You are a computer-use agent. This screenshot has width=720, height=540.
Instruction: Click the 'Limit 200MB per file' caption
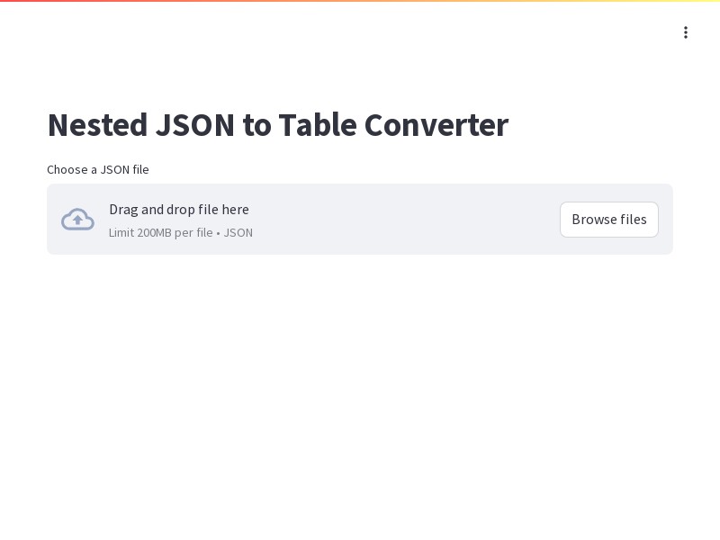point(160,233)
